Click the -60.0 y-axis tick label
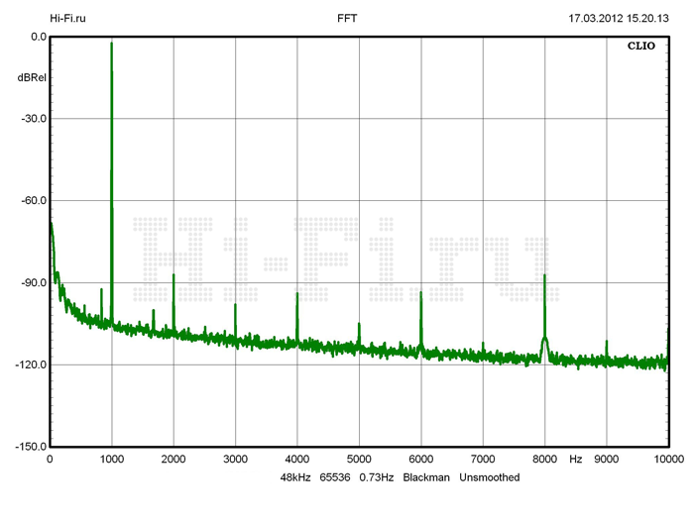Viewport: 694px width, 520px height. coord(34,200)
